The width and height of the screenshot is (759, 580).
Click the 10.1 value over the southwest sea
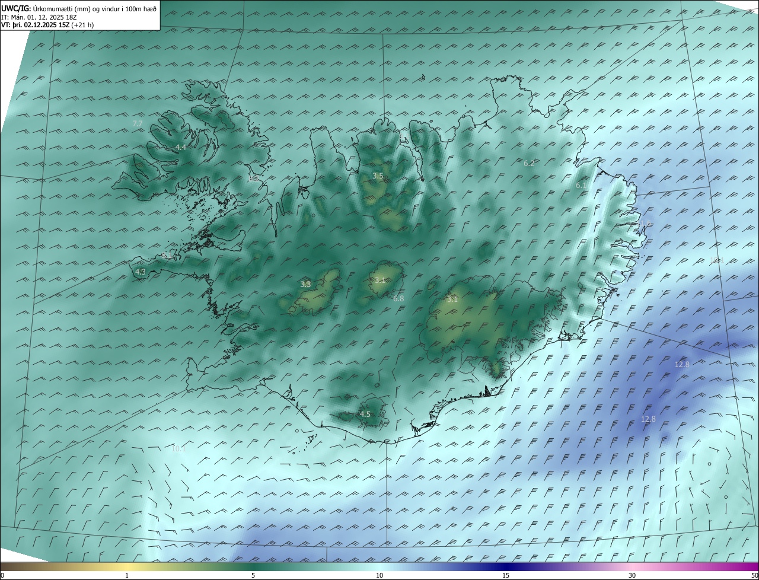tap(178, 449)
